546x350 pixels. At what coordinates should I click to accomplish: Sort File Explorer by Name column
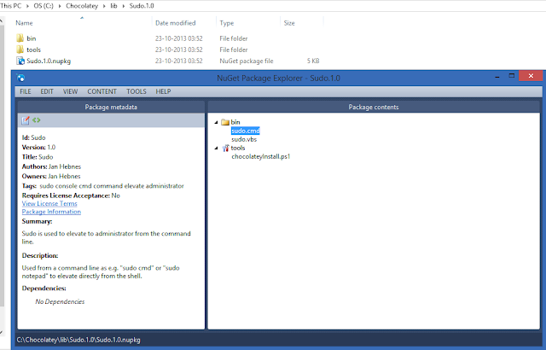[x=24, y=23]
